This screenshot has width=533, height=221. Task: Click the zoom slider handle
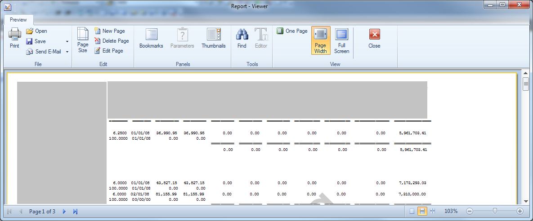495,211
